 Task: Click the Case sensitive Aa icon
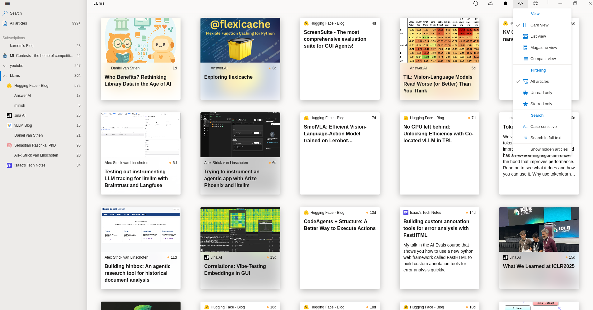pyautogui.click(x=525, y=127)
